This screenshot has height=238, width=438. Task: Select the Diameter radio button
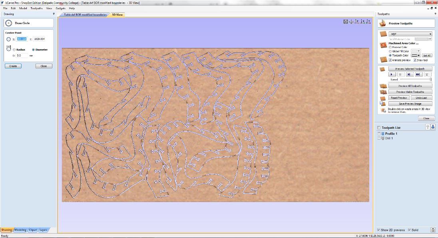click(33, 50)
